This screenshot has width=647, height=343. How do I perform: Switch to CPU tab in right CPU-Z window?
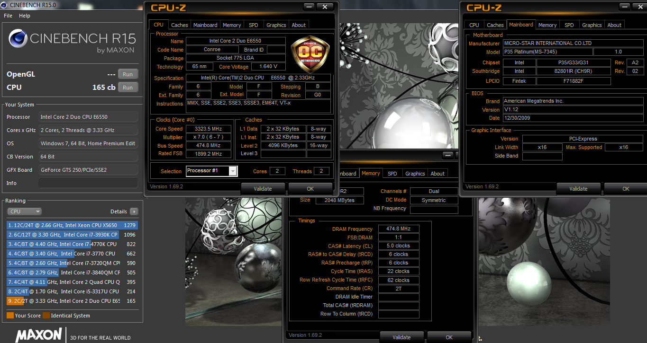(x=474, y=25)
